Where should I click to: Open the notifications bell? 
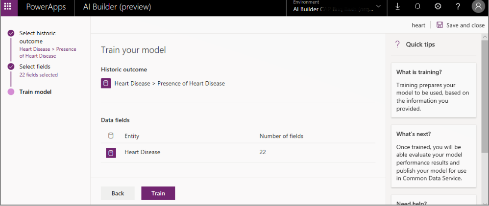point(418,7)
